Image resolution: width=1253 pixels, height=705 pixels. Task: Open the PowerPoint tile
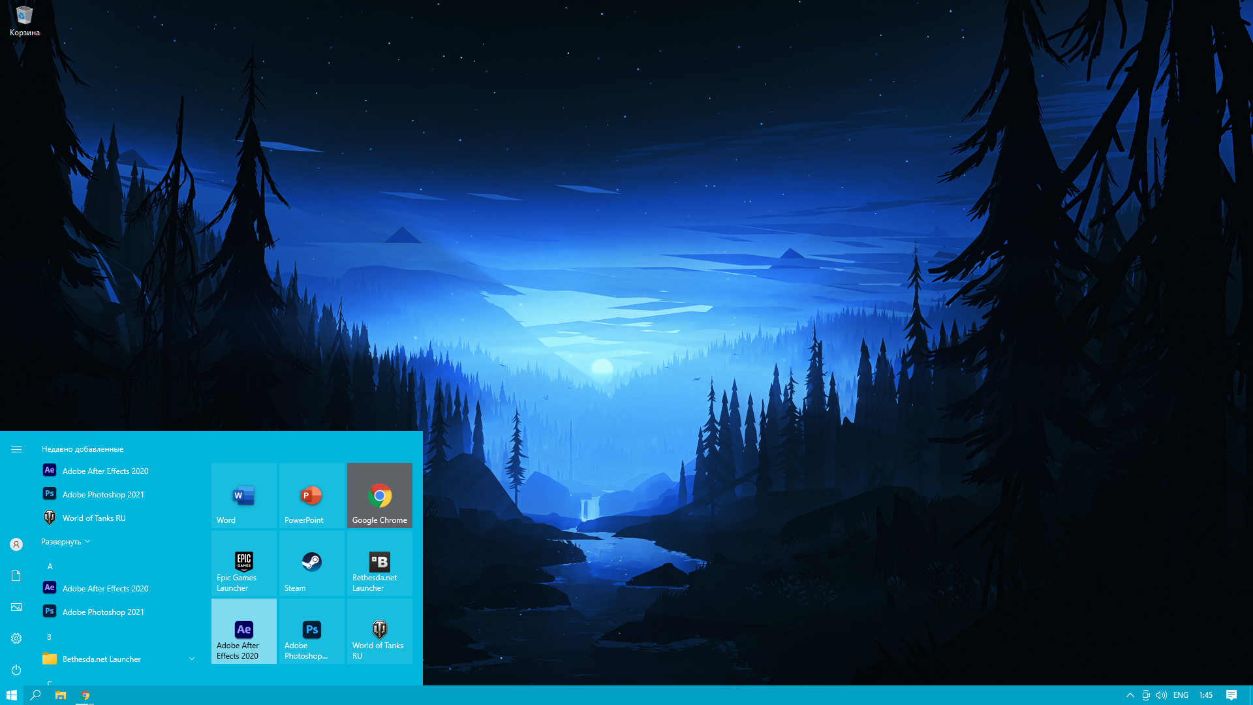click(x=312, y=495)
